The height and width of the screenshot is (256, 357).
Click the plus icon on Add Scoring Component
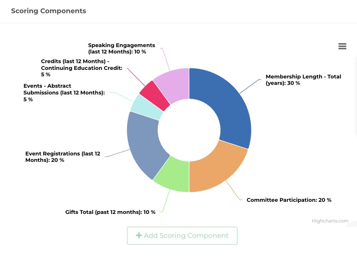point(139,235)
